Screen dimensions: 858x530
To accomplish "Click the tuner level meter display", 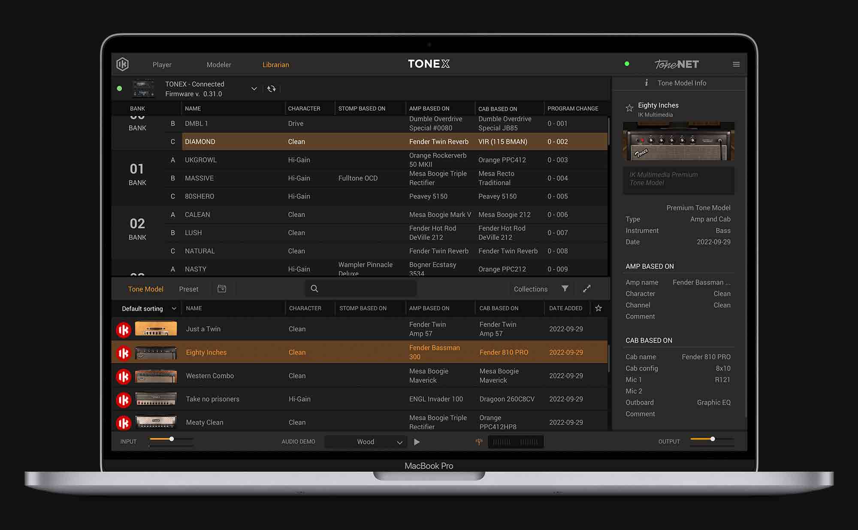I will pos(516,442).
